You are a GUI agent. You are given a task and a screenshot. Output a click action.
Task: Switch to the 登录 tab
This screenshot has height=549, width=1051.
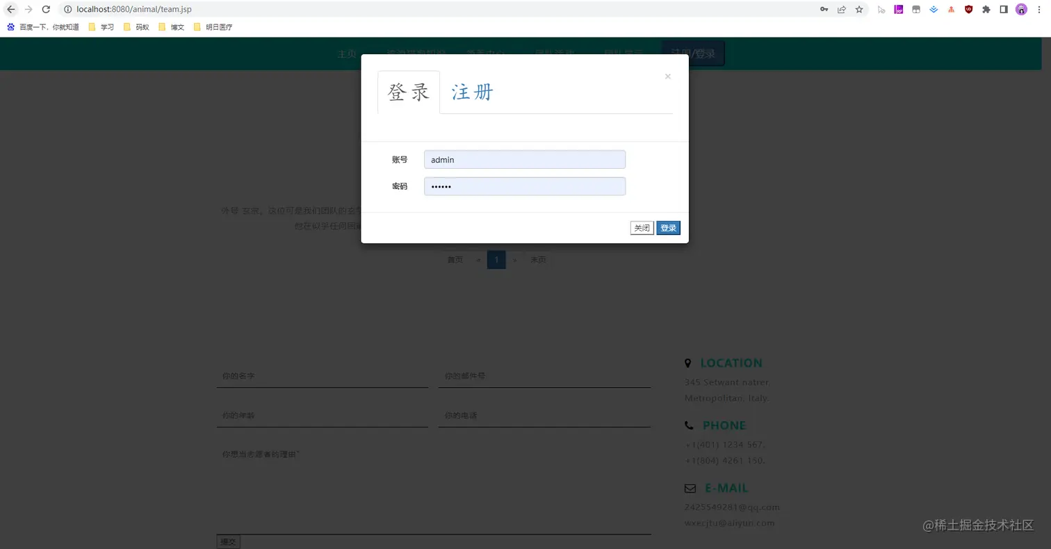(x=409, y=92)
